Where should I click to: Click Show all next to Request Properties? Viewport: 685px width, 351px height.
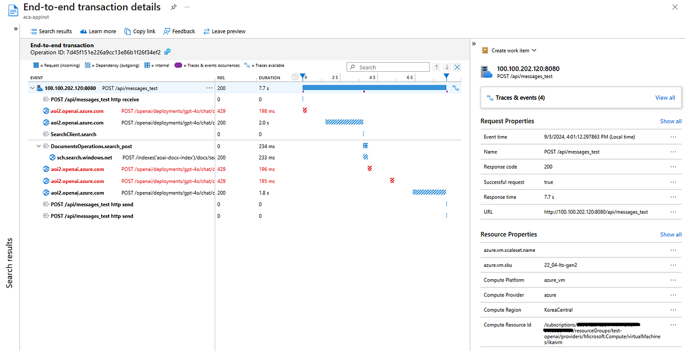[671, 121]
